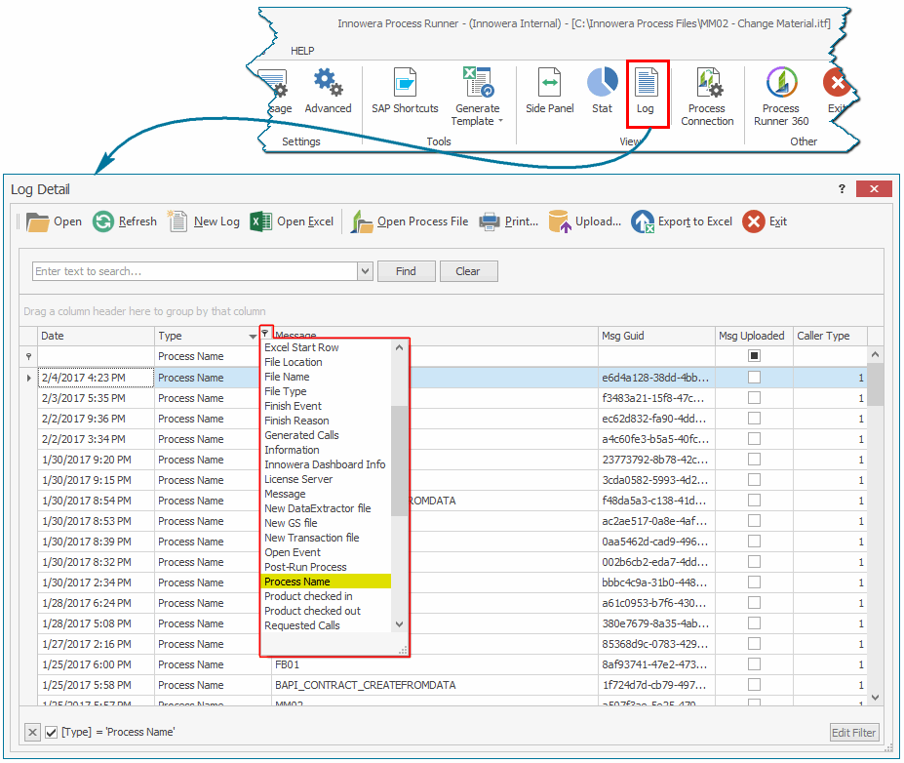
Task: Click the Find button
Action: tap(406, 270)
